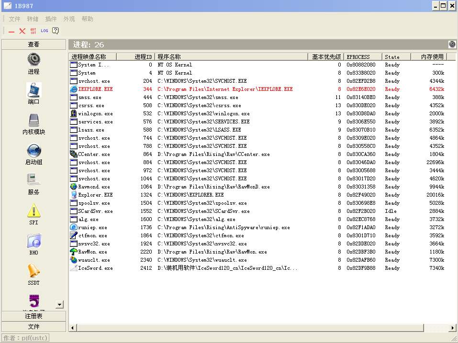458x343 pixels.
Task: Select the IEXPLORE.EXE process icon
Action: coord(74,89)
